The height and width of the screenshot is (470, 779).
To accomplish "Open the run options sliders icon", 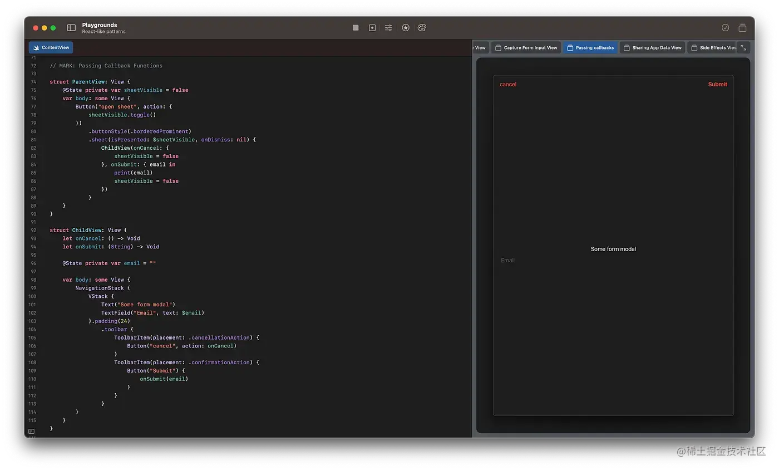I will pos(388,28).
